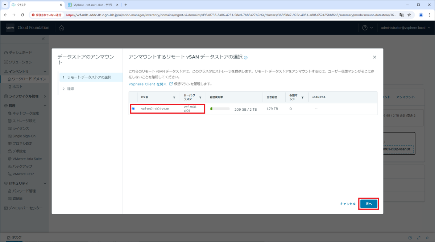Viewport: 435px width, 242px height.
Task: Go back in browser history
Action: click(x=5, y=15)
